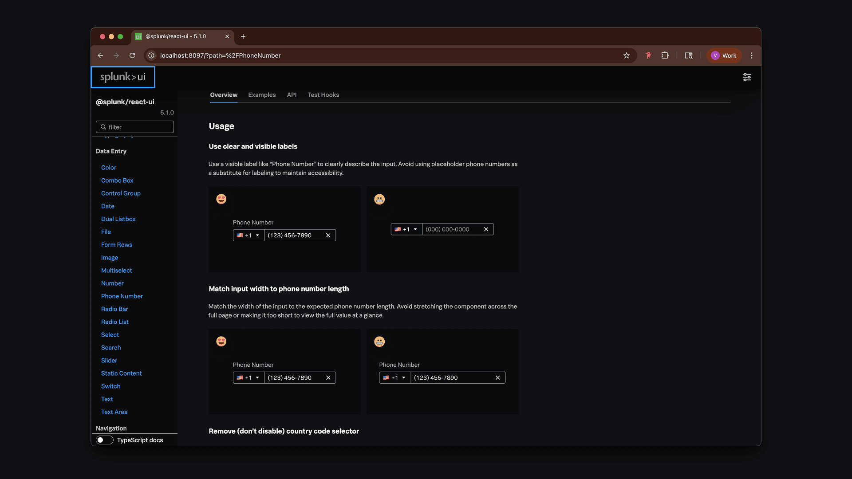Image resolution: width=852 pixels, height=479 pixels.
Task: Expand country code dropdown in first Phone Number example
Action: [x=248, y=236]
